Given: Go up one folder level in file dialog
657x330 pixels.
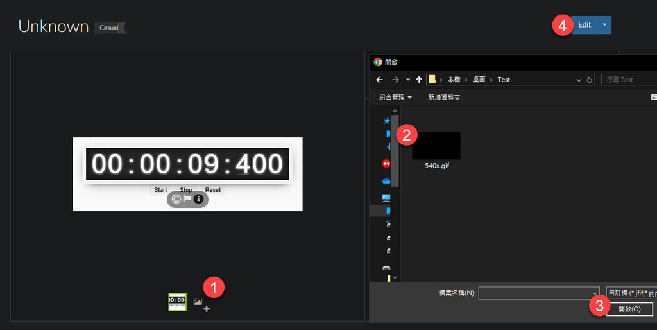Looking at the screenshot, I should click(419, 80).
